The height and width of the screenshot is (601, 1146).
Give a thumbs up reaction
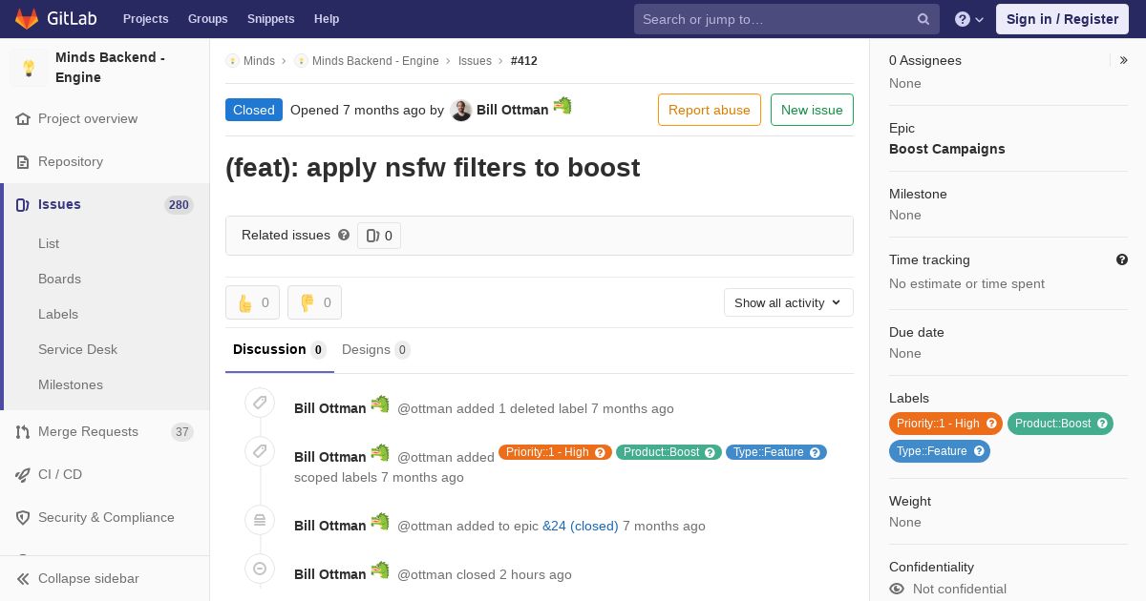(252, 302)
